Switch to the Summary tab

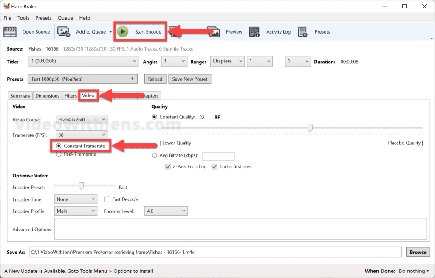(x=20, y=95)
